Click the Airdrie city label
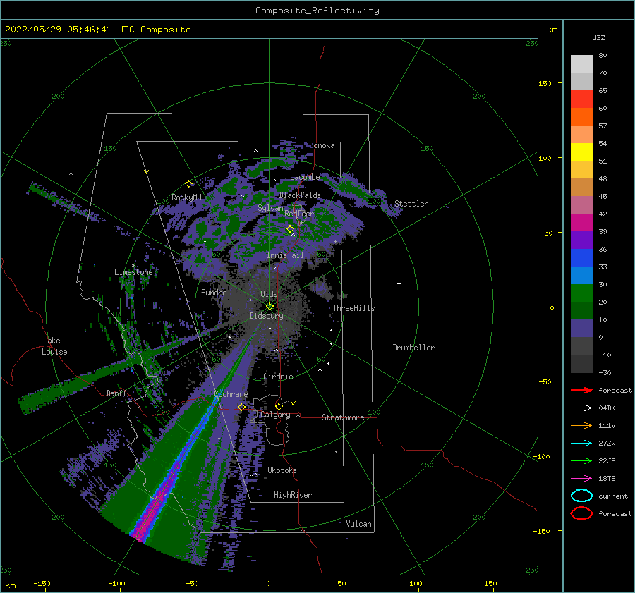Screen dimensions: 635x593 coord(278,377)
